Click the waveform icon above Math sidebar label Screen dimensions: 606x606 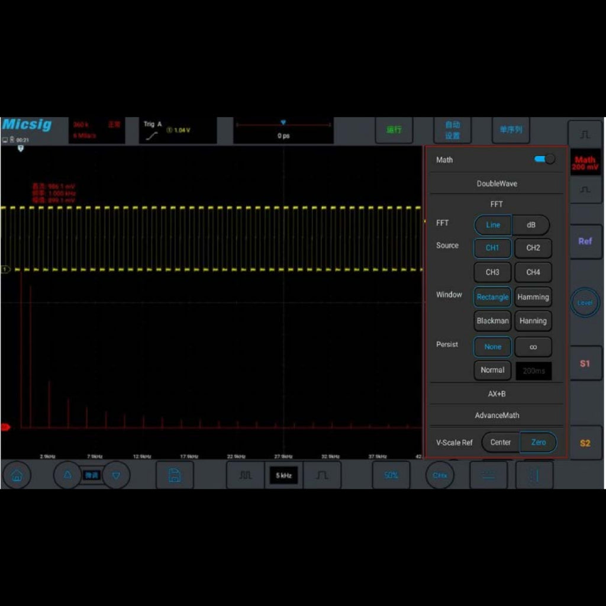point(585,134)
